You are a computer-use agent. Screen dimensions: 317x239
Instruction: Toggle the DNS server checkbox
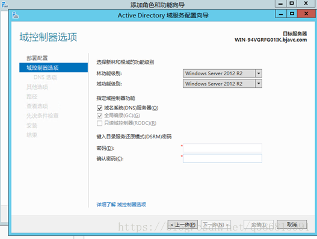click(99, 108)
